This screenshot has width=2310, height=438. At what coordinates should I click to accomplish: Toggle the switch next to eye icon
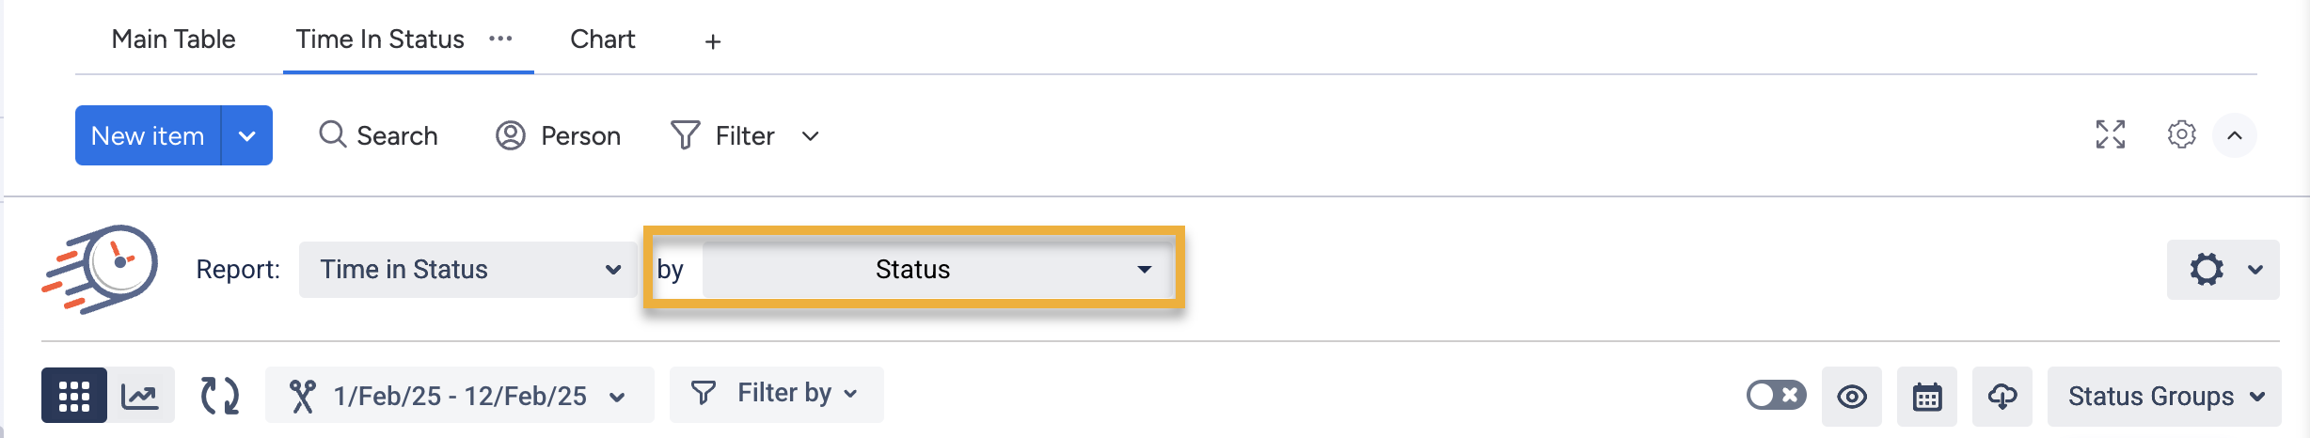tap(1776, 396)
